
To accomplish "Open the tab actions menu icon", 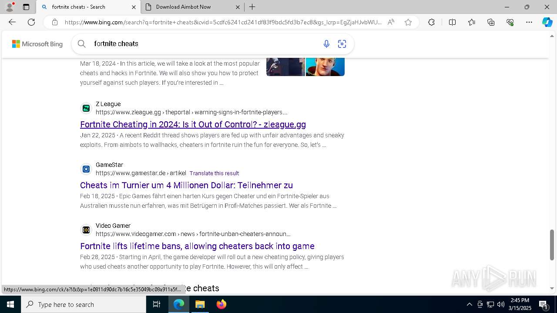I will 26,7.
